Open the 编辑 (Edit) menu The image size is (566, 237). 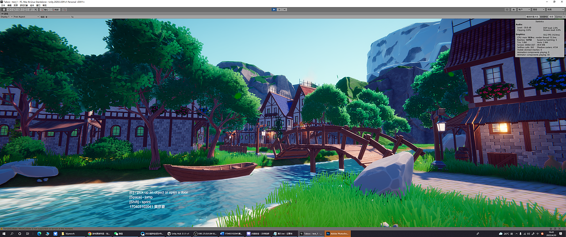pyautogui.click(x=9, y=5)
